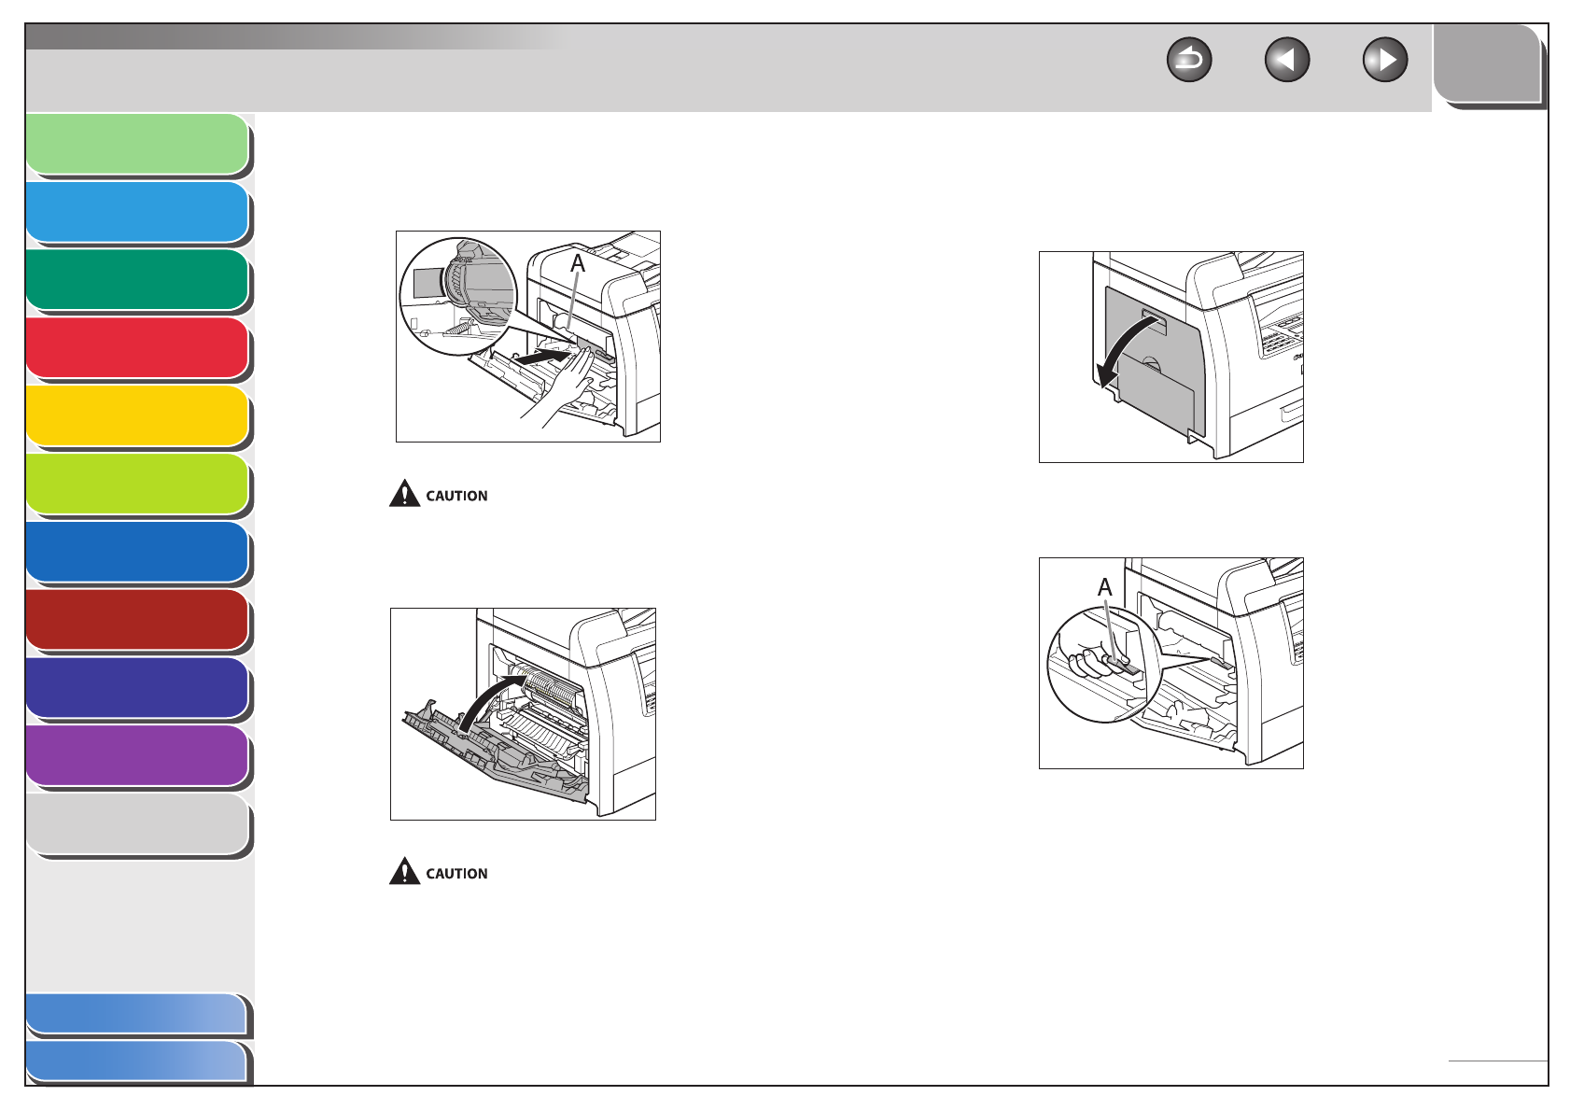Click illustration of hands pushing part A
1570x1110 pixels.
coord(528,336)
